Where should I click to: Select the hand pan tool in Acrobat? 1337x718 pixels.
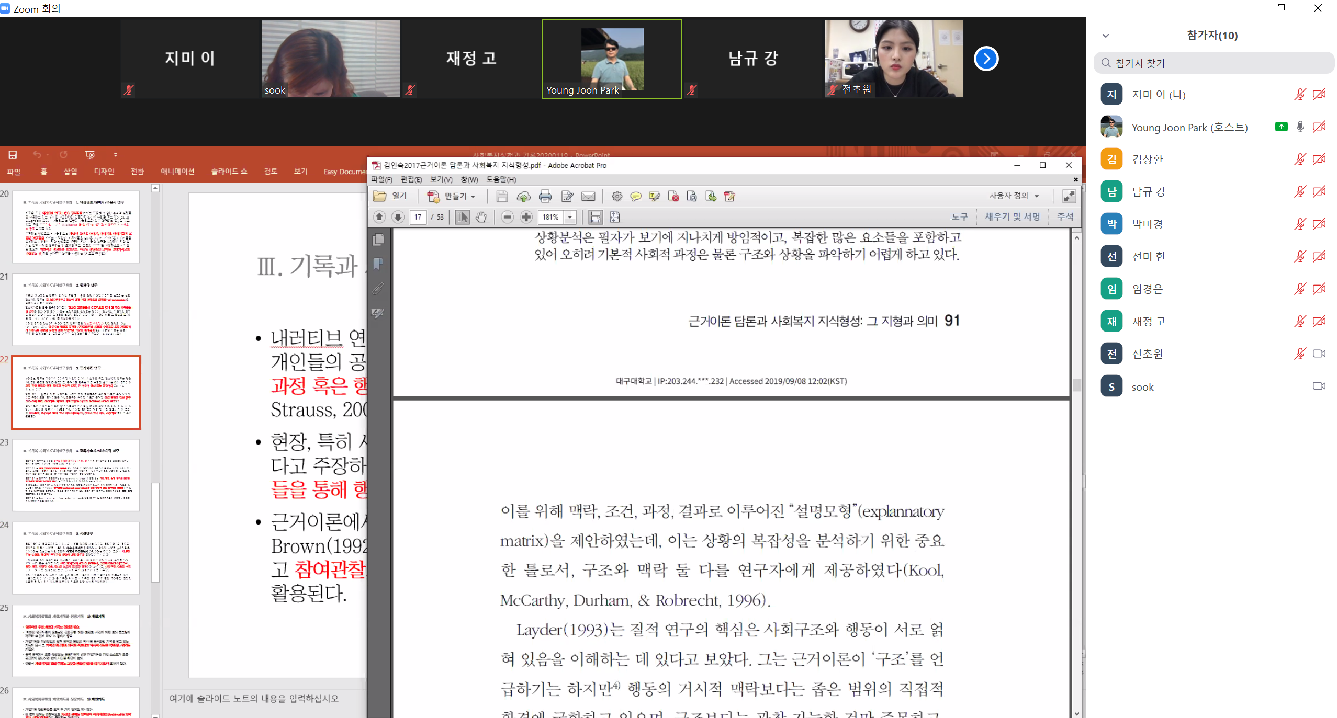pyautogui.click(x=481, y=217)
